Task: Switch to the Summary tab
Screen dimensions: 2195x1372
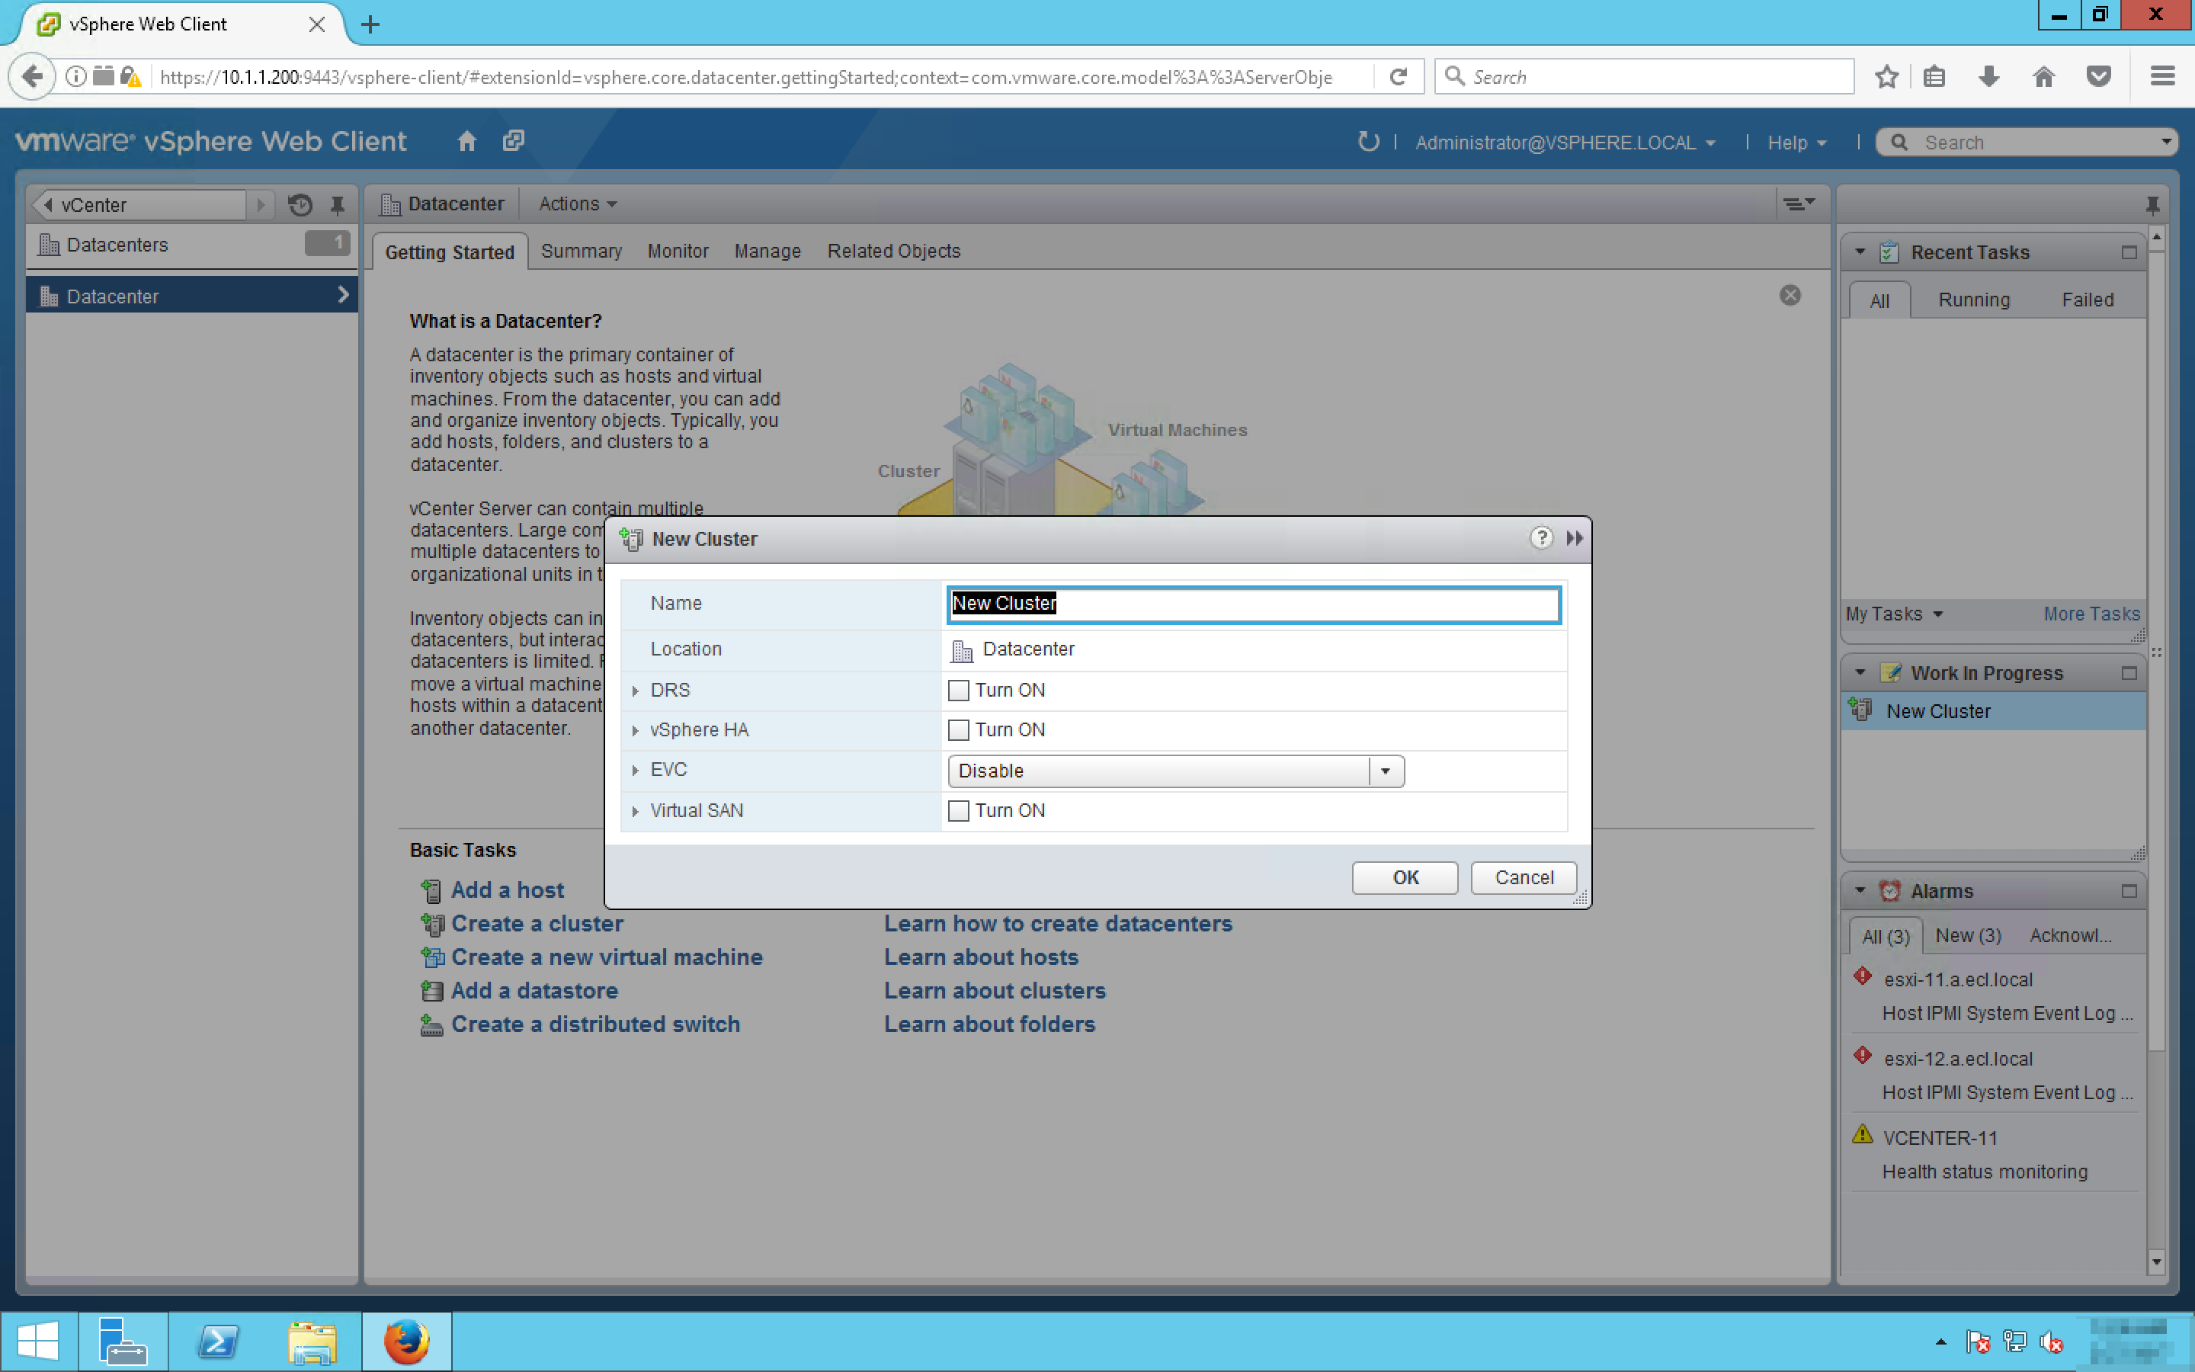Action: pyautogui.click(x=581, y=252)
